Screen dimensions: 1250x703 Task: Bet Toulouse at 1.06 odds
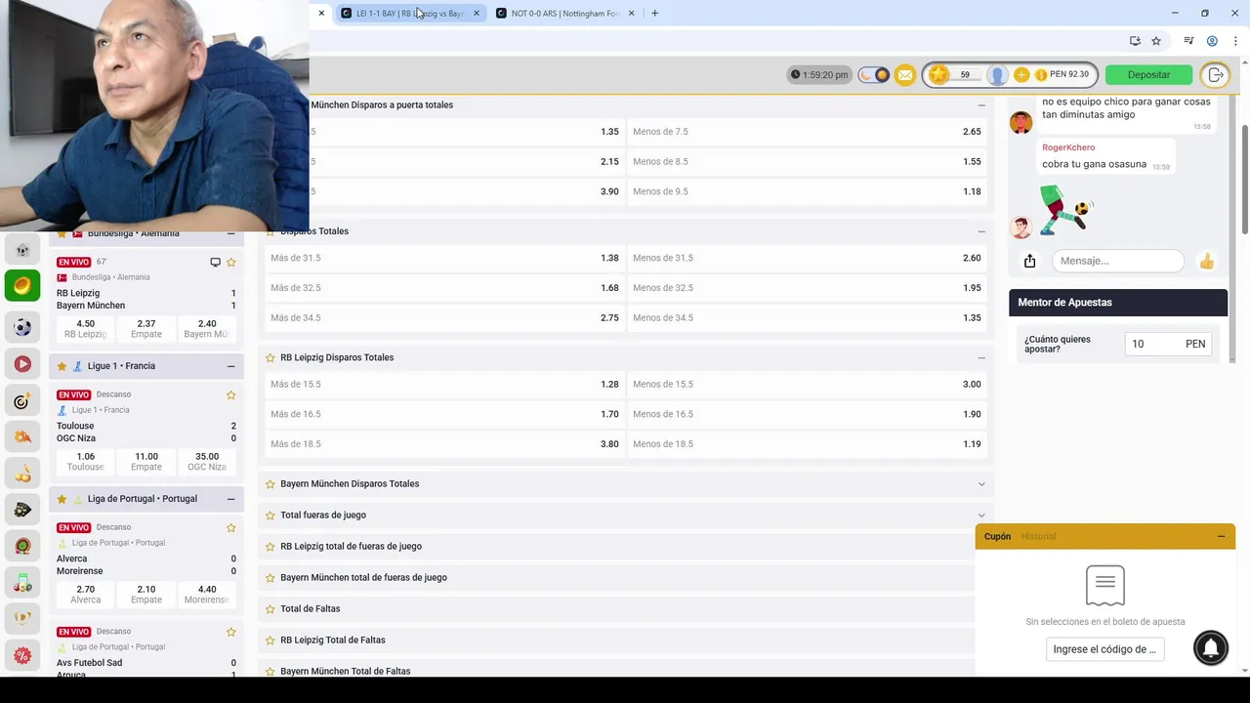pos(85,462)
